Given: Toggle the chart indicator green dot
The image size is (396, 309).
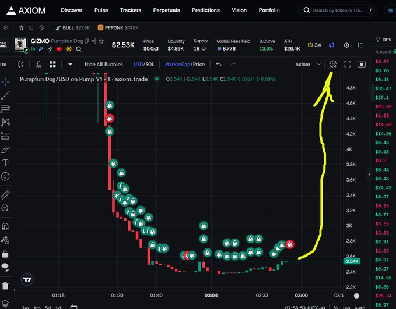Looking at the screenshot, I should click(x=157, y=79).
